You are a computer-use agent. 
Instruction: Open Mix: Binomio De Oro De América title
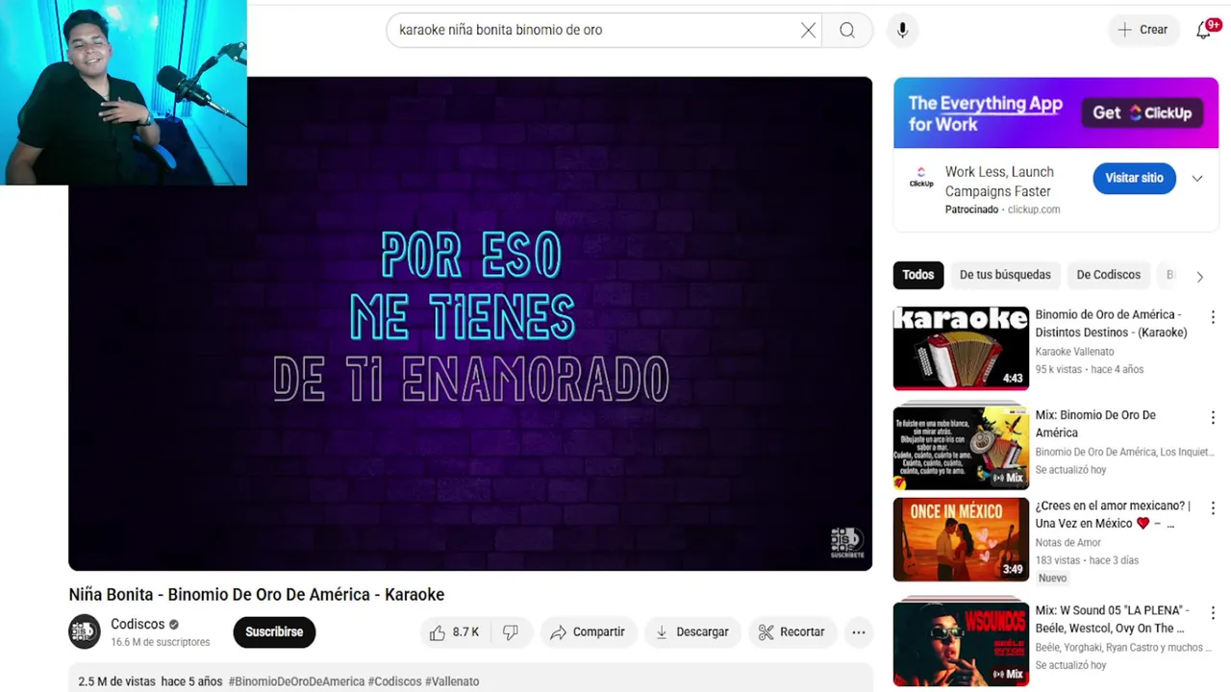tap(1095, 424)
